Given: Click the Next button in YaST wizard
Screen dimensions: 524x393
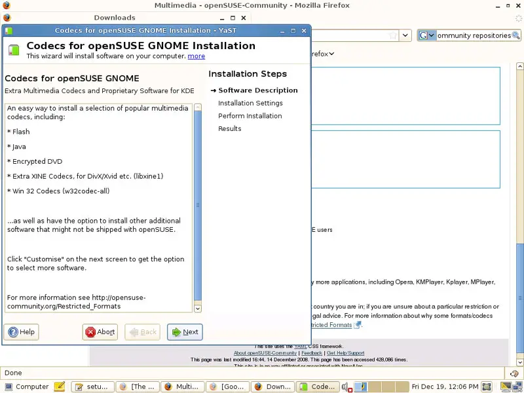Looking at the screenshot, I should tap(185, 332).
